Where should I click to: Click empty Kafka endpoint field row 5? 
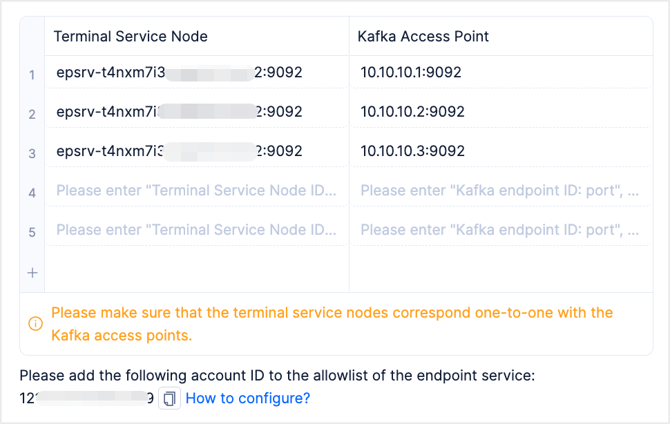(499, 230)
